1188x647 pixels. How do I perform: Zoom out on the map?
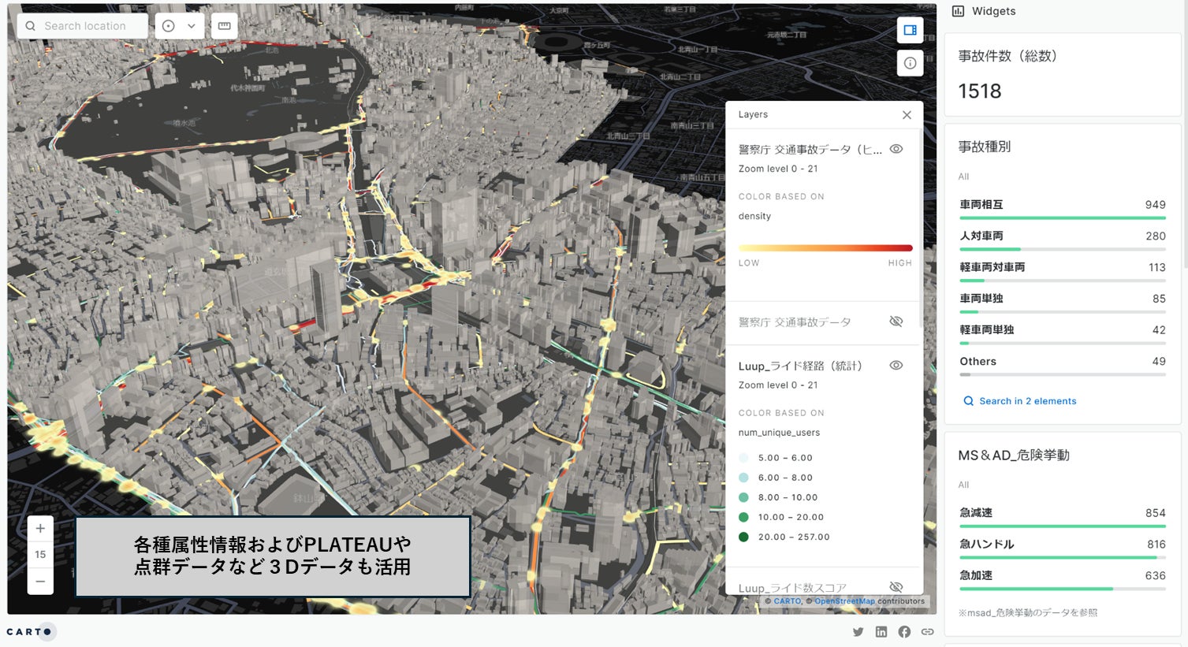click(x=40, y=582)
